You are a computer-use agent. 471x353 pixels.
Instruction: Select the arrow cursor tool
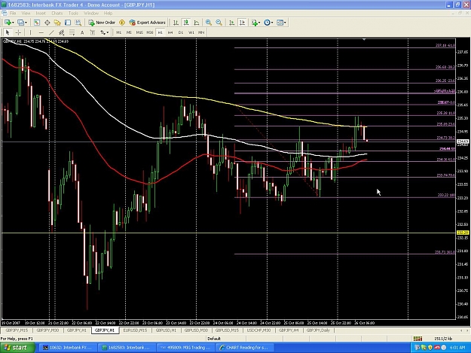[x=8, y=32]
